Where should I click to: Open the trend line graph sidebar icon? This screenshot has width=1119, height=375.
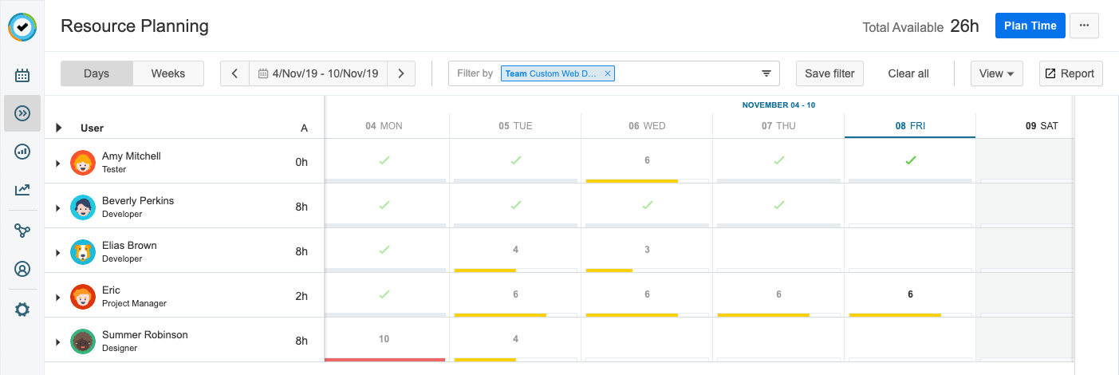(22, 190)
